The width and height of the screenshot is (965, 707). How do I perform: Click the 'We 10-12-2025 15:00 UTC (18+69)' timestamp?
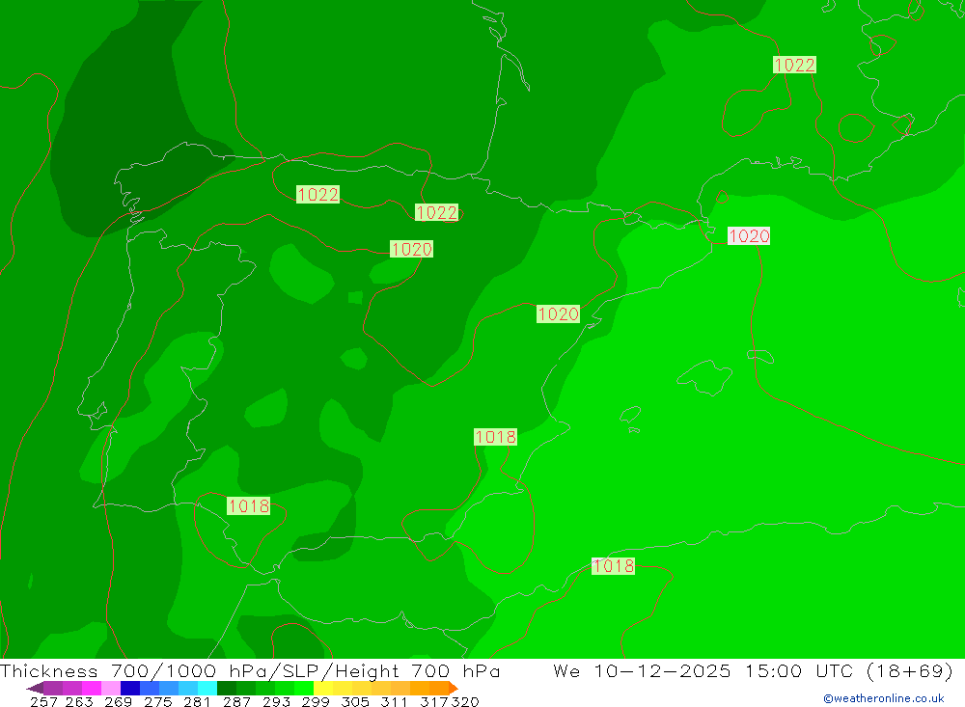[x=753, y=671]
